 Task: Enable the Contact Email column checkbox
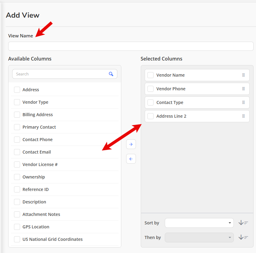point(17,152)
